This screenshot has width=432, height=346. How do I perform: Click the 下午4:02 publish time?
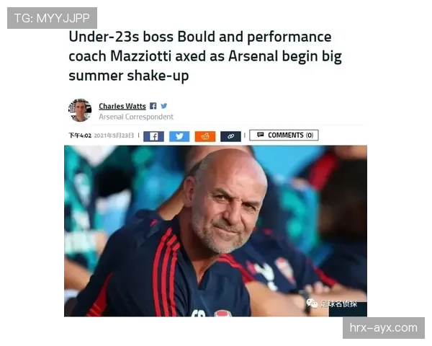coord(80,136)
